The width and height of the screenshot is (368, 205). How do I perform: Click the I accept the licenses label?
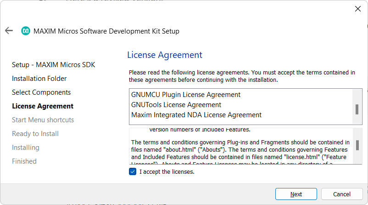tap(167, 172)
